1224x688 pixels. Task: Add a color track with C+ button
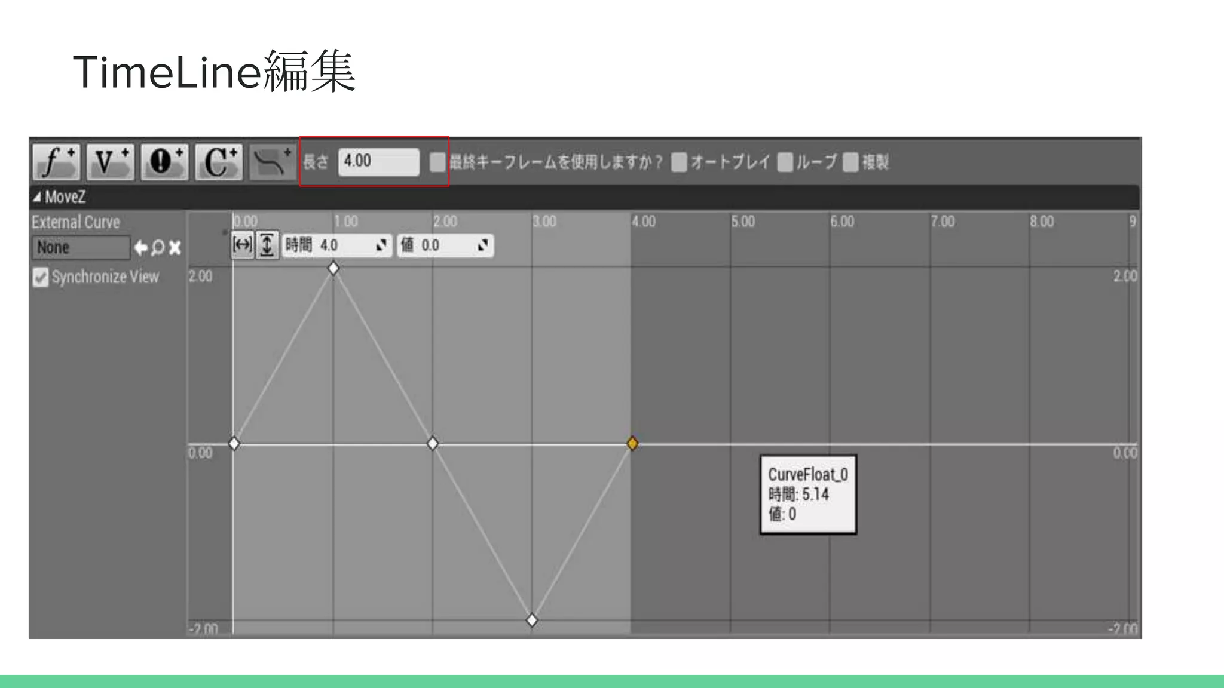219,161
